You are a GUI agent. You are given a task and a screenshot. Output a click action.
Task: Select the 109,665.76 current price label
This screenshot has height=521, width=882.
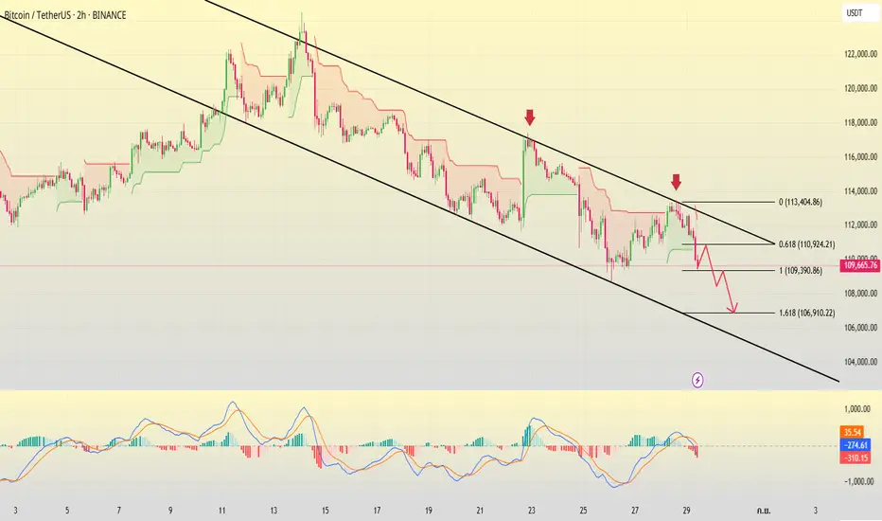click(x=860, y=265)
